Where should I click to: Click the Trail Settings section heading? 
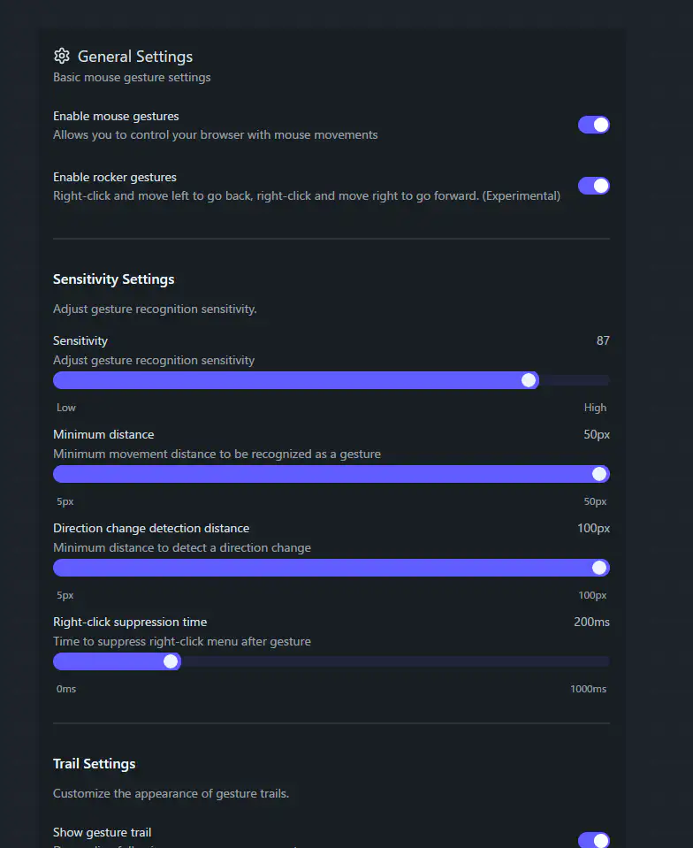[95, 764]
